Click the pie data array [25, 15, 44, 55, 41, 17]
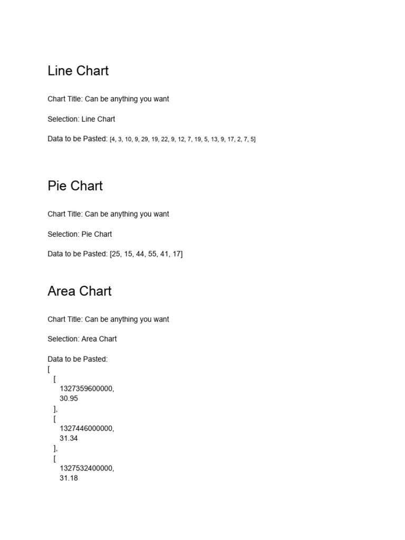 [x=146, y=254]
